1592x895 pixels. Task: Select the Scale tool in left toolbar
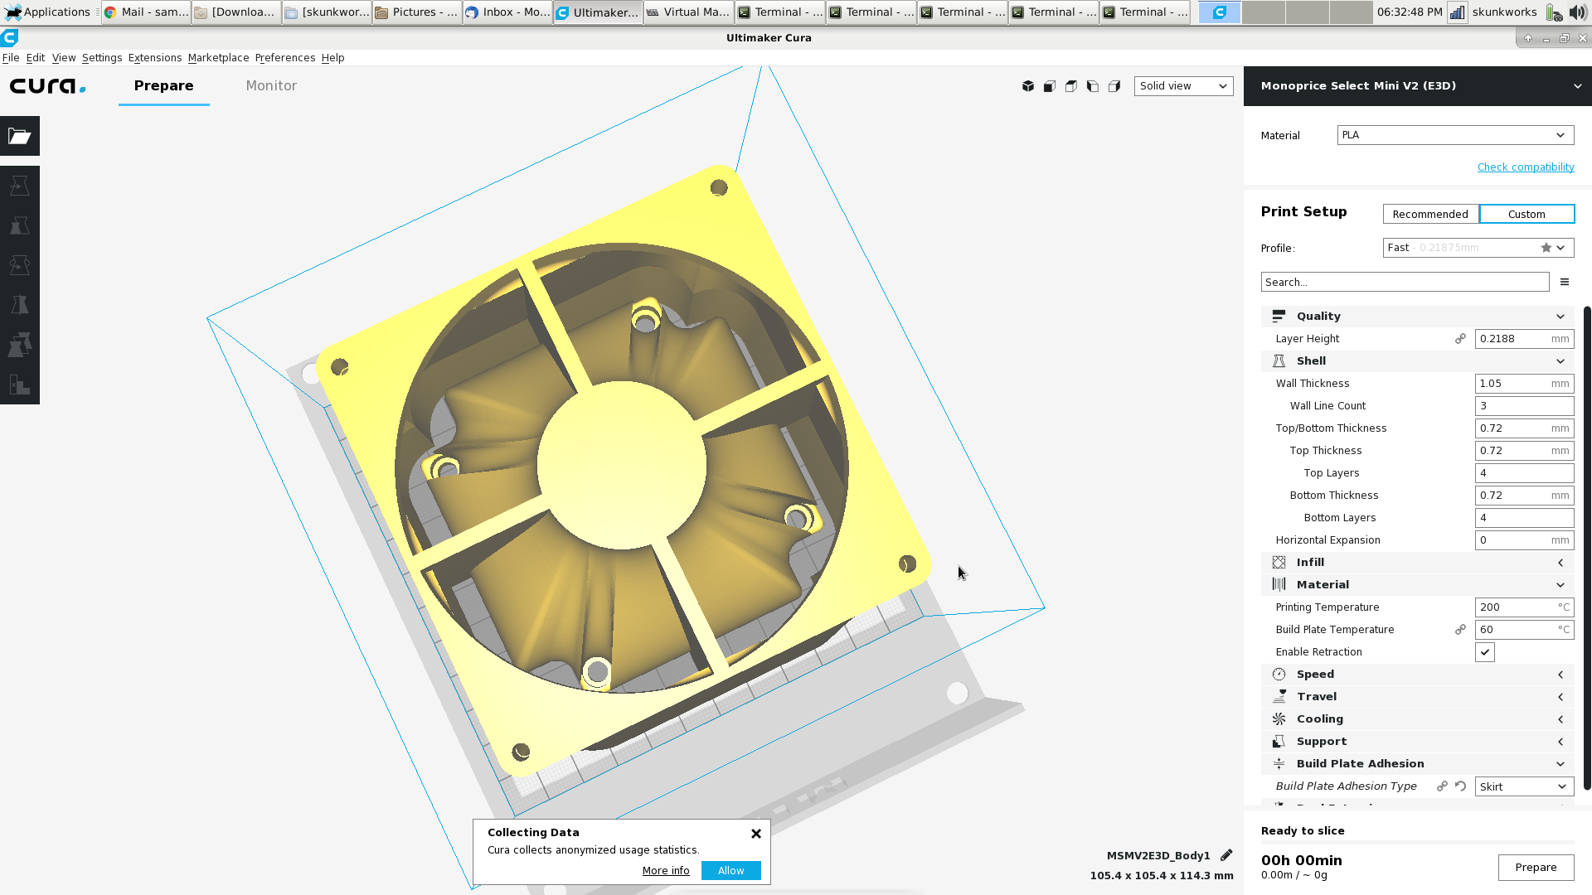click(x=20, y=225)
